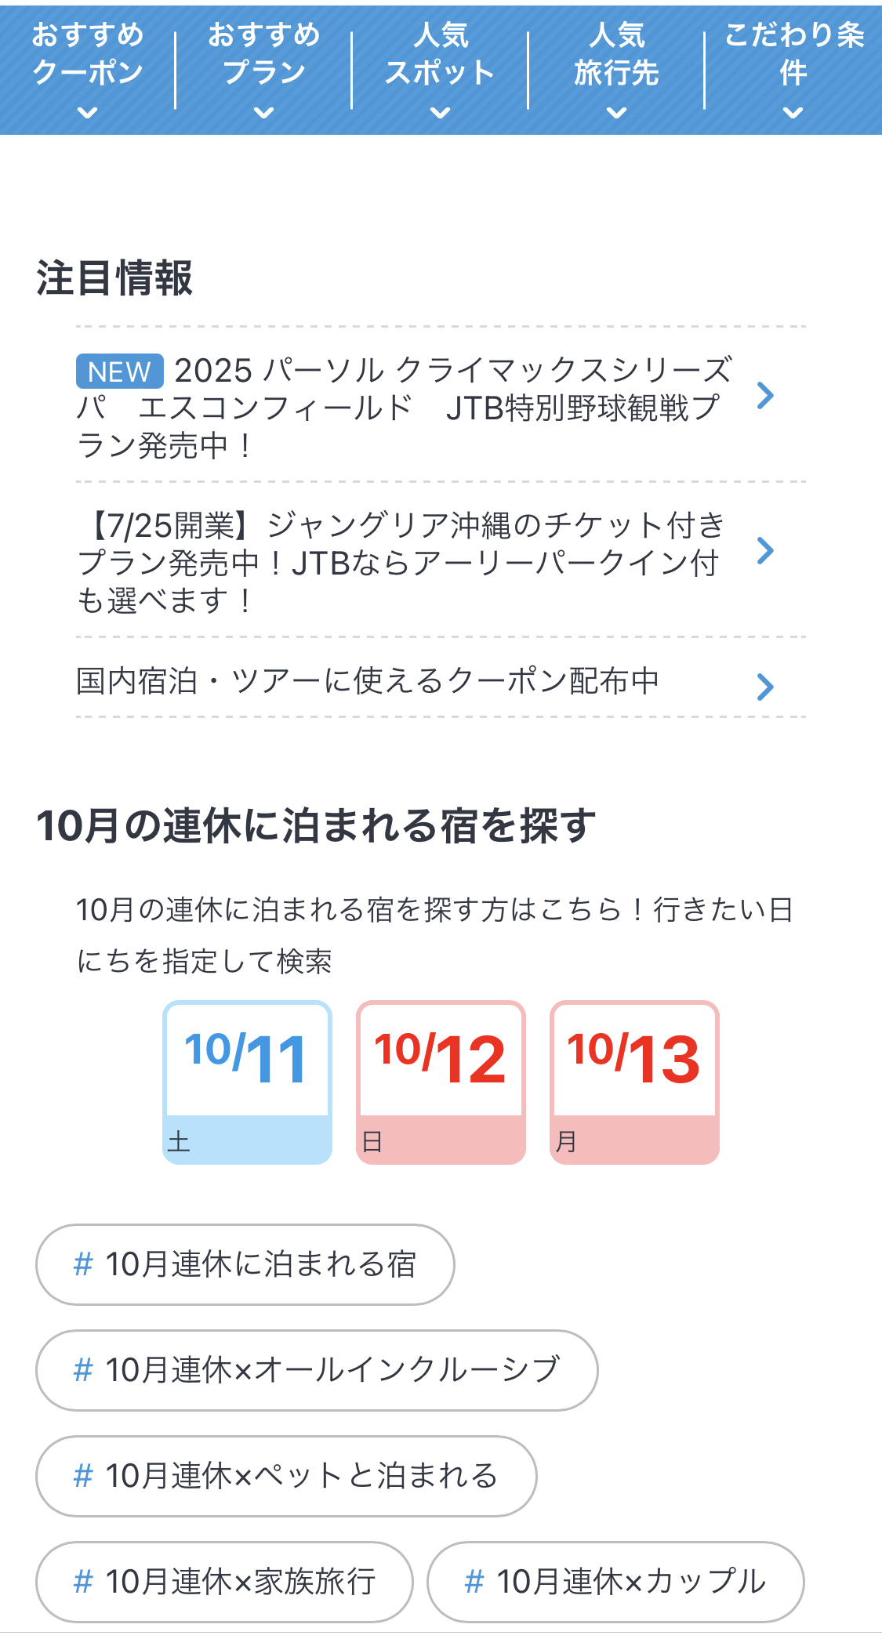This screenshot has width=882, height=1646.
Task: Tap the 10月連休×ペットと泊まれる hashtag
Action: 286,1476
